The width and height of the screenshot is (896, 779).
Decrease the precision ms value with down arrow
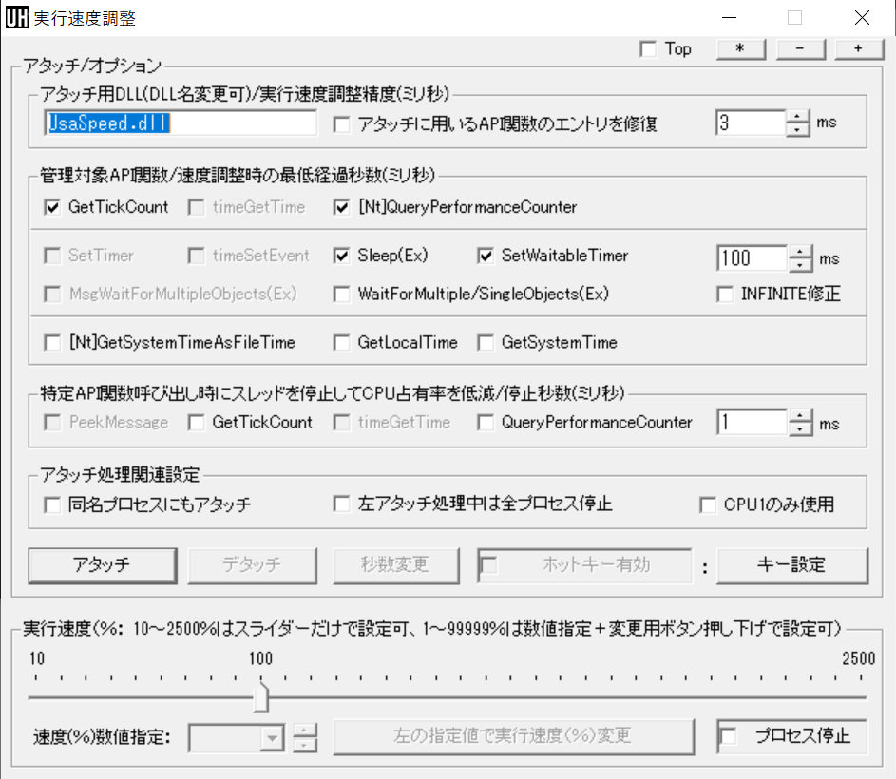pos(798,130)
